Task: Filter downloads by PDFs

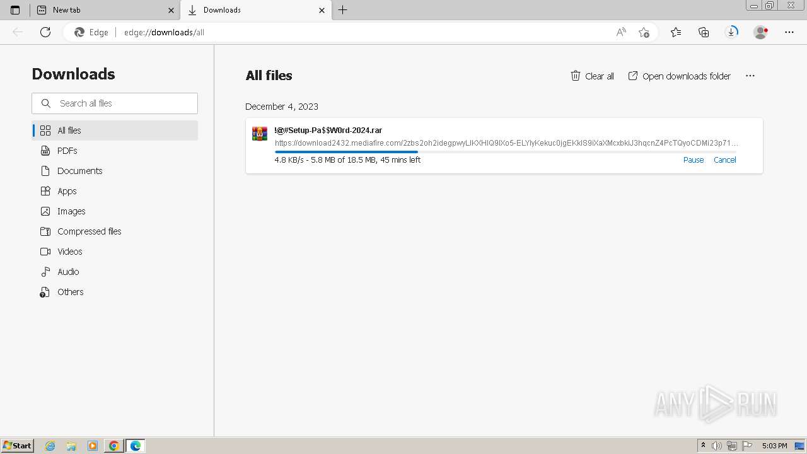Action: pyautogui.click(x=115, y=151)
